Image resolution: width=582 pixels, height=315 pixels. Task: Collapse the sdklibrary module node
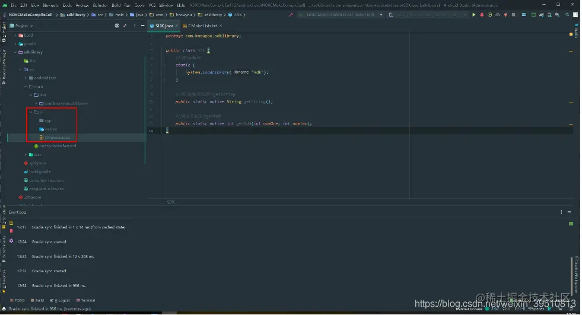tap(15, 52)
